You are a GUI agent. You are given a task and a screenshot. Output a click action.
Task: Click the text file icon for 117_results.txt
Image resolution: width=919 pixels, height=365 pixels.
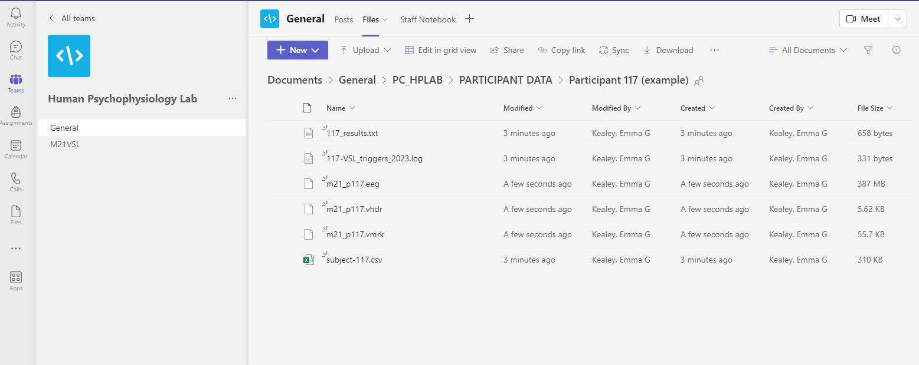pyautogui.click(x=308, y=133)
